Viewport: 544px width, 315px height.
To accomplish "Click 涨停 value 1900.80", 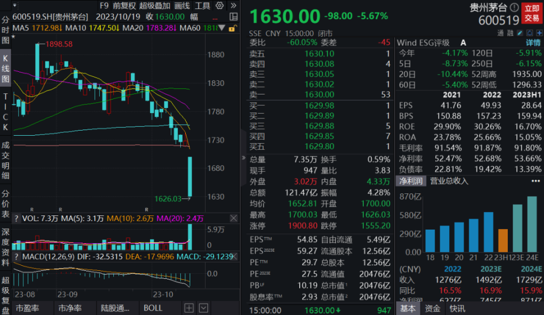I will (303, 226).
